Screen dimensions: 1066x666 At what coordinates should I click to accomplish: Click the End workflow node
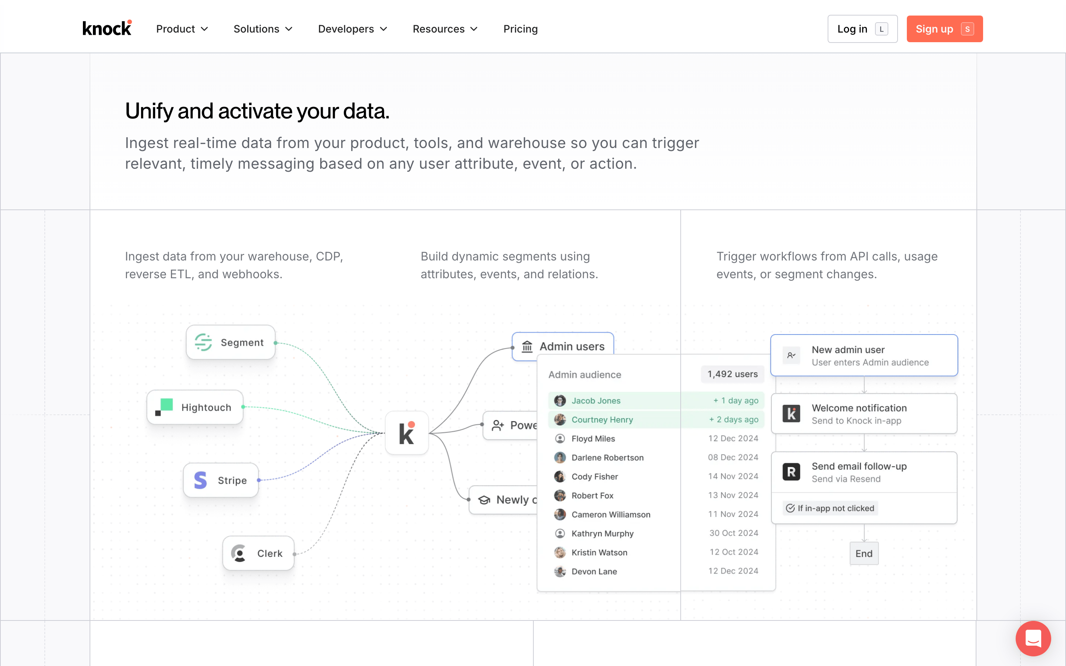tap(864, 554)
